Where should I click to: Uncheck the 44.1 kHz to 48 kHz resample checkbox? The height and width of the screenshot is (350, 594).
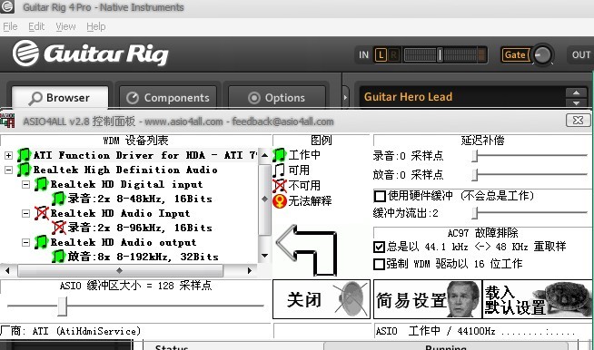click(380, 247)
